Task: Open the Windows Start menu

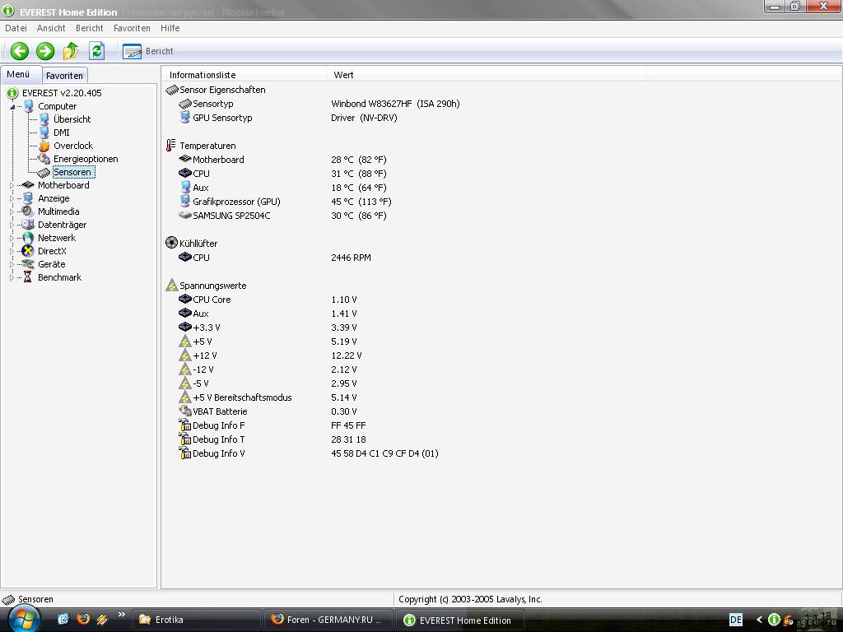Action: [24, 620]
